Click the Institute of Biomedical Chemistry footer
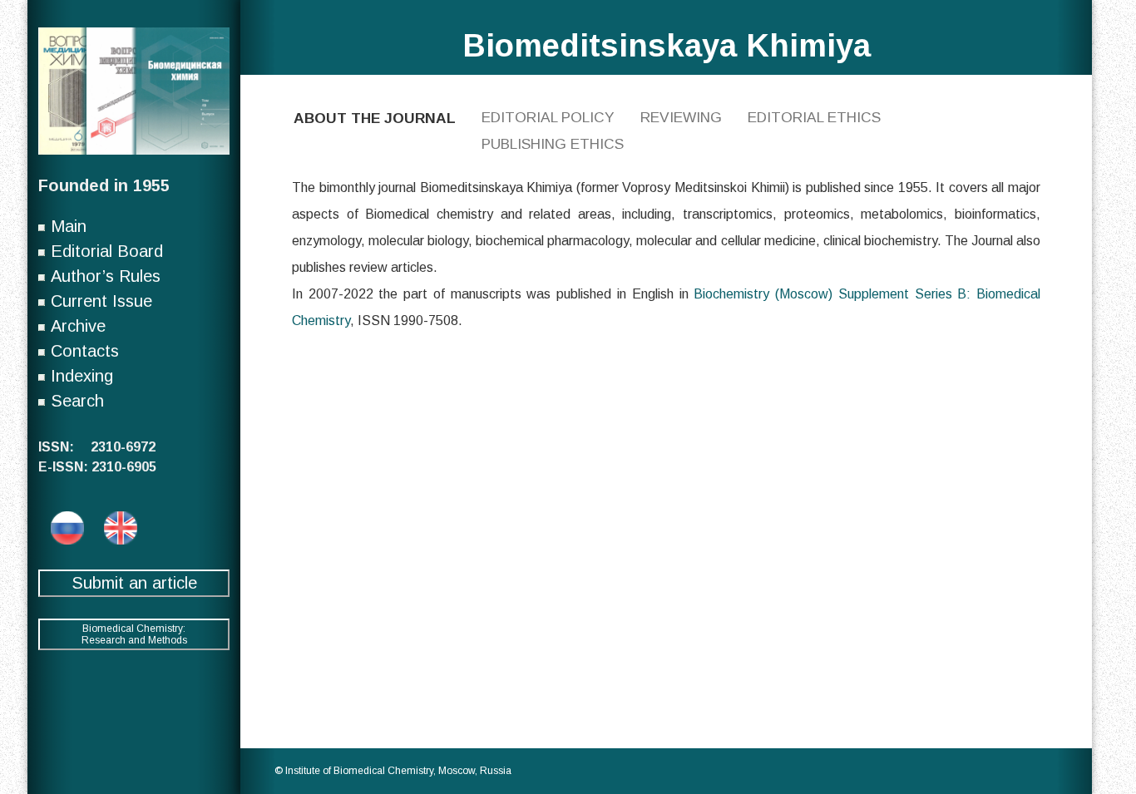 tap(393, 771)
